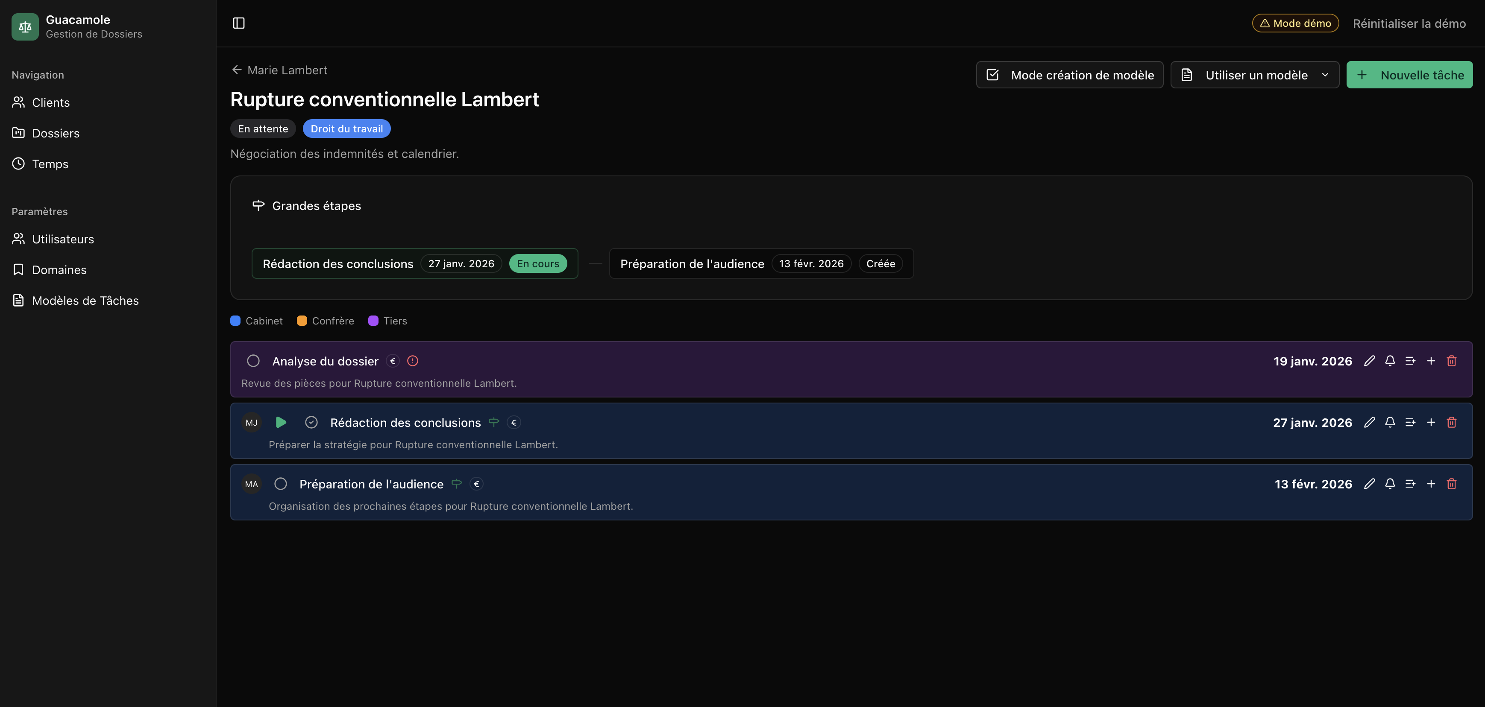
Task: Click the bell reminder icon for Rédaction des conclusions
Action: [x=1389, y=422]
